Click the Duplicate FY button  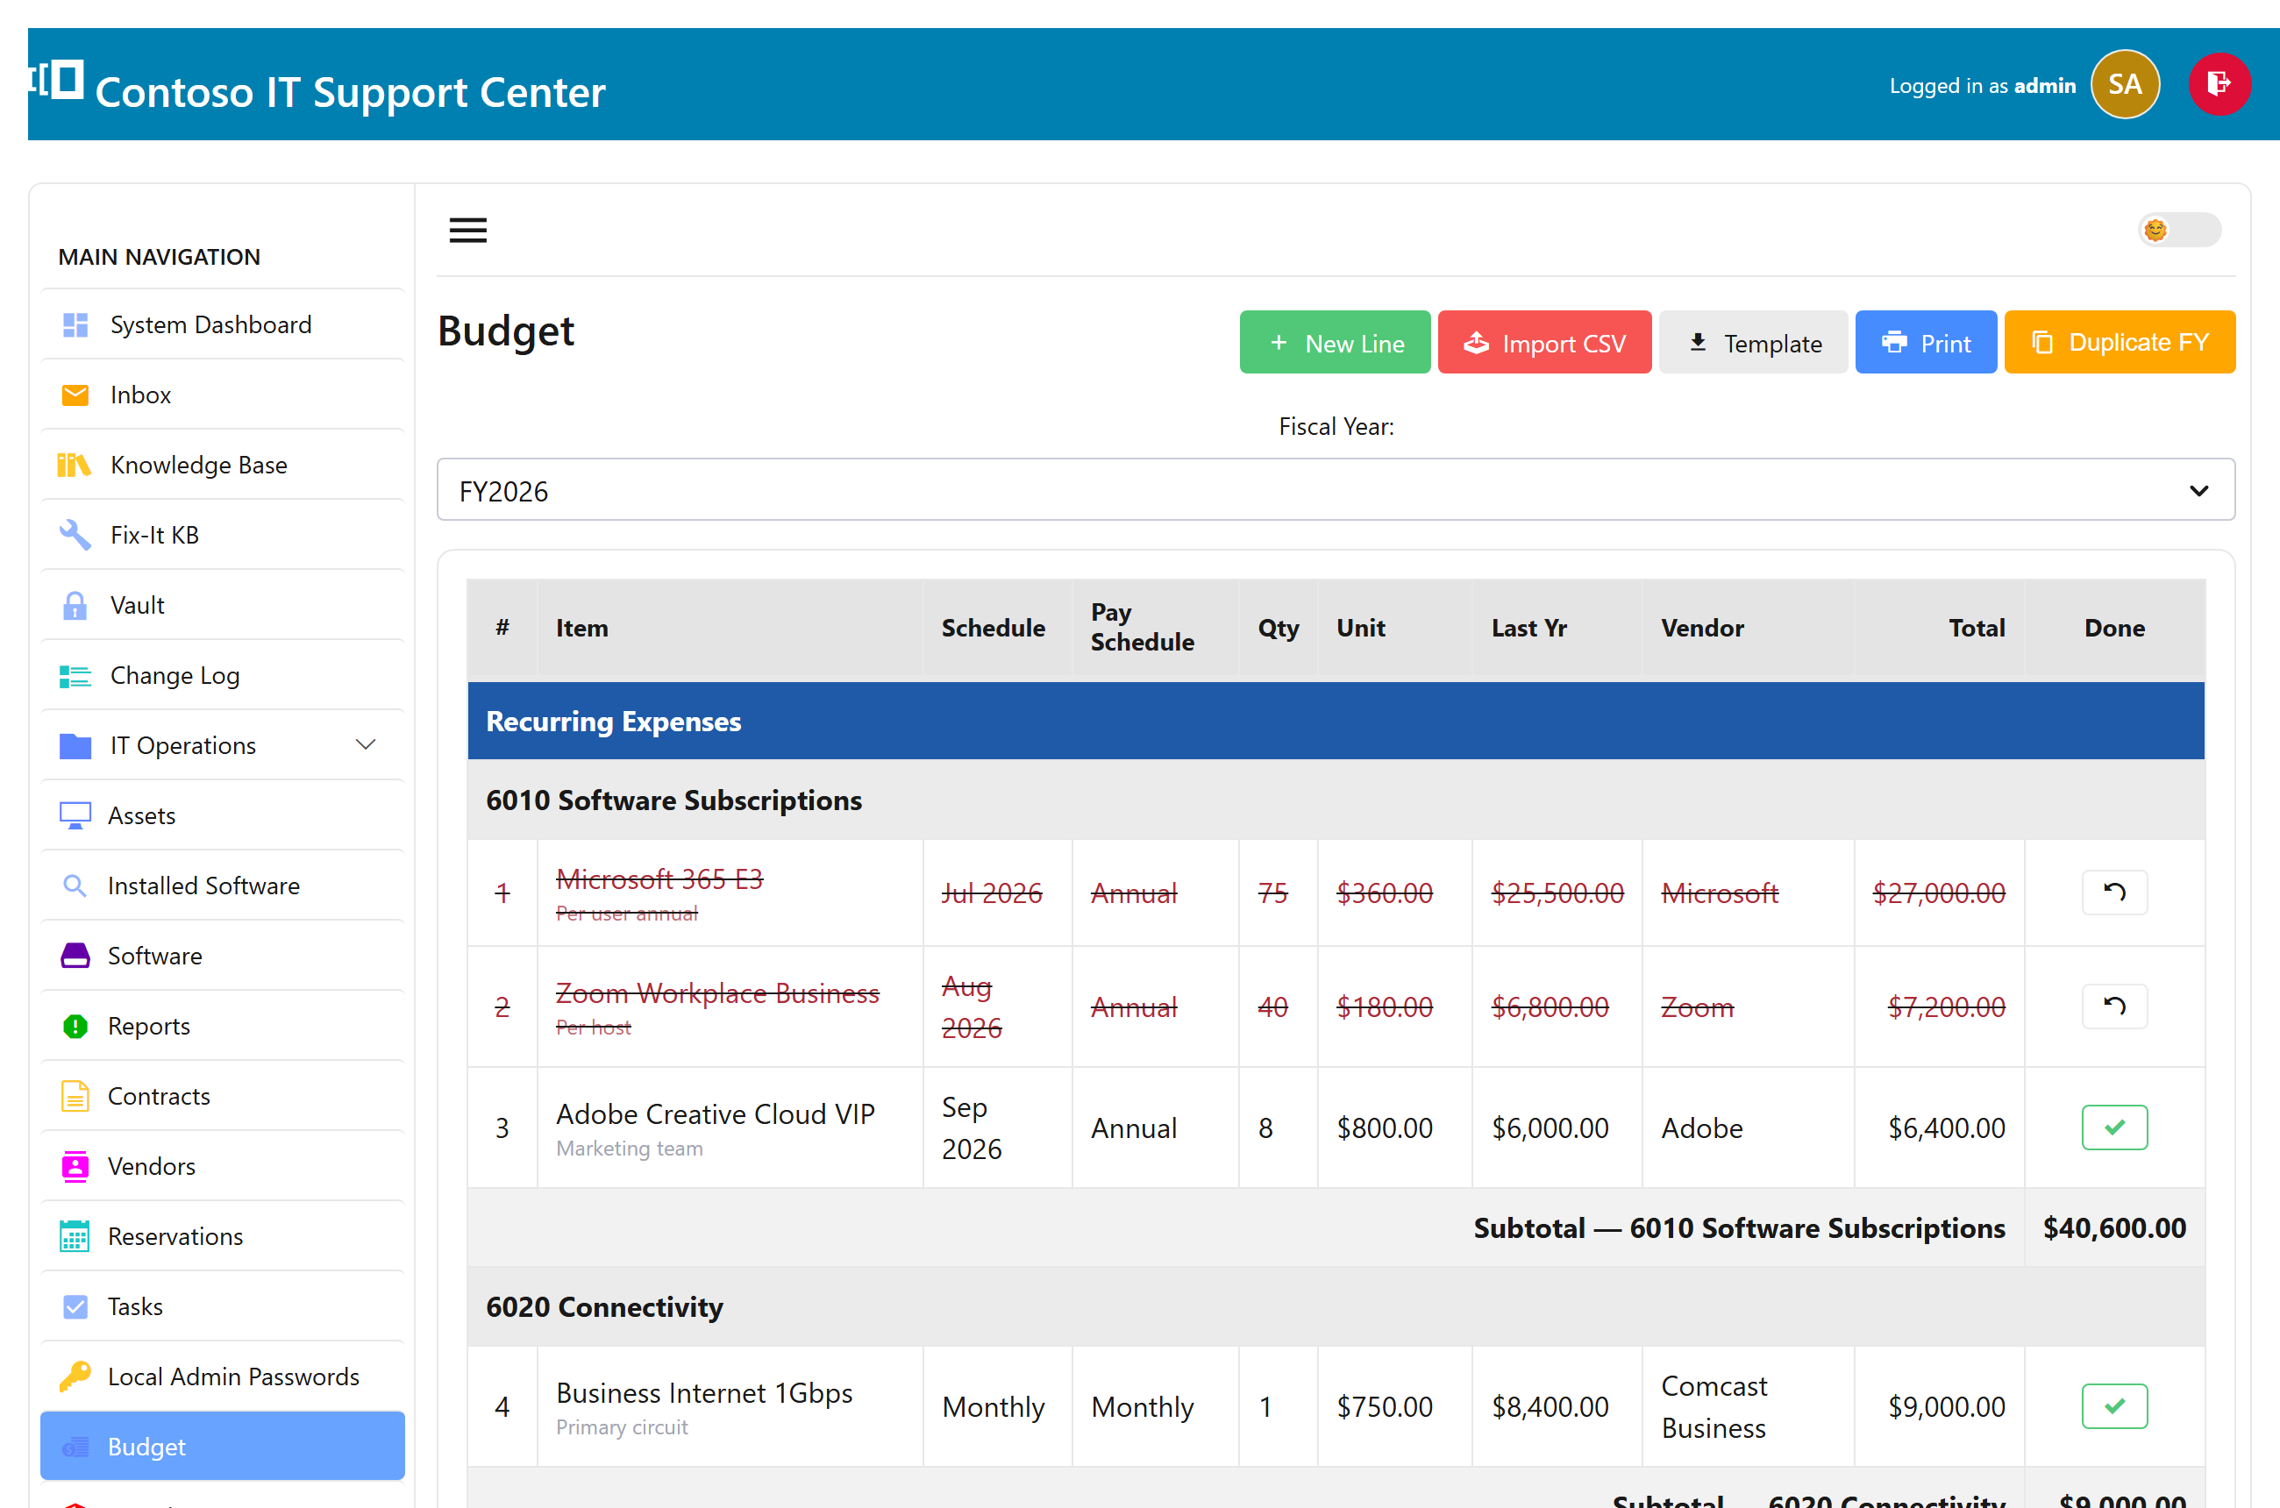(2120, 344)
